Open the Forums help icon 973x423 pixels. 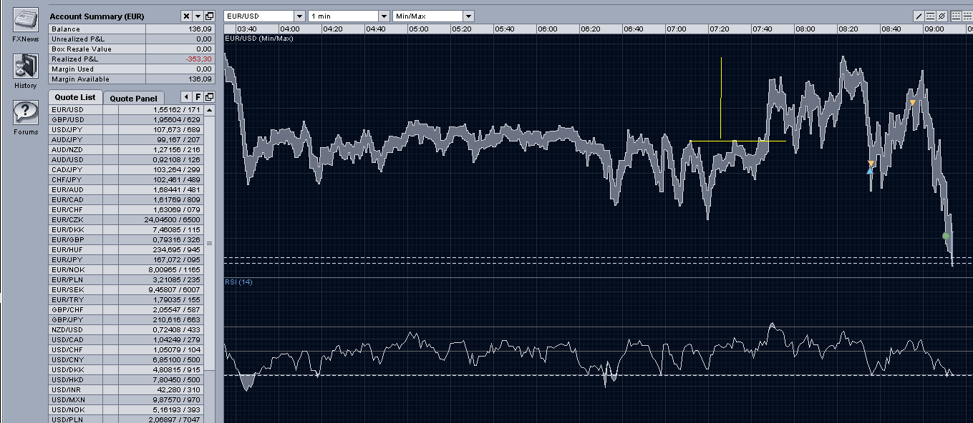point(26,113)
